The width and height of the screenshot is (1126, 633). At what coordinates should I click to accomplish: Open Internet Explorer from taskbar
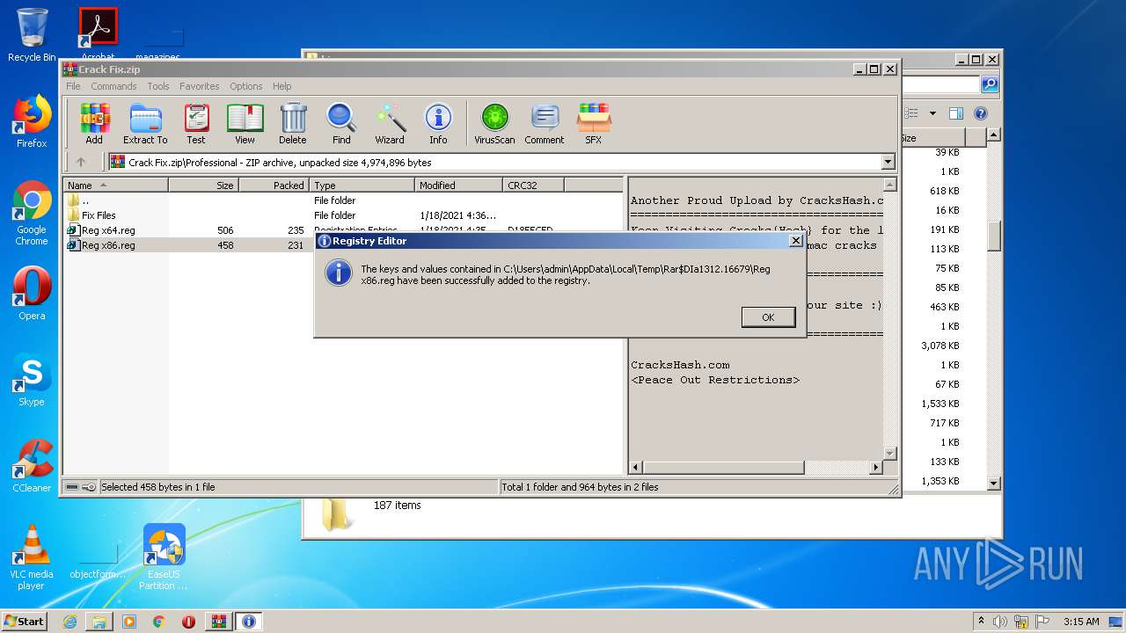(x=69, y=622)
